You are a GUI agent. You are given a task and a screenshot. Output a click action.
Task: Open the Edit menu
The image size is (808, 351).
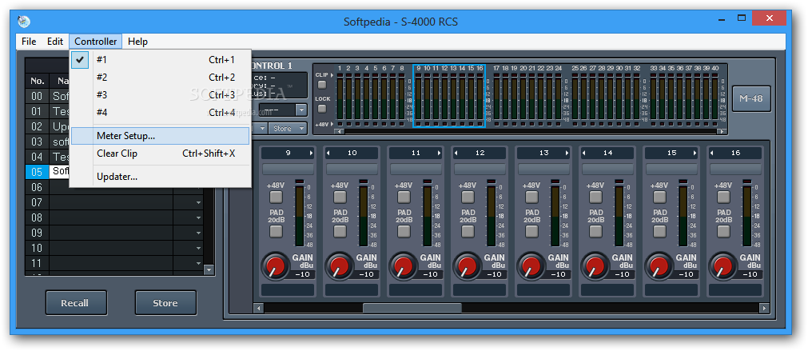click(x=55, y=42)
